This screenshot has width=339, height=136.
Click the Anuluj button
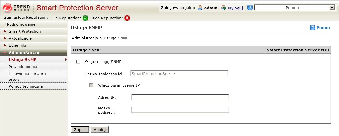(x=100, y=130)
